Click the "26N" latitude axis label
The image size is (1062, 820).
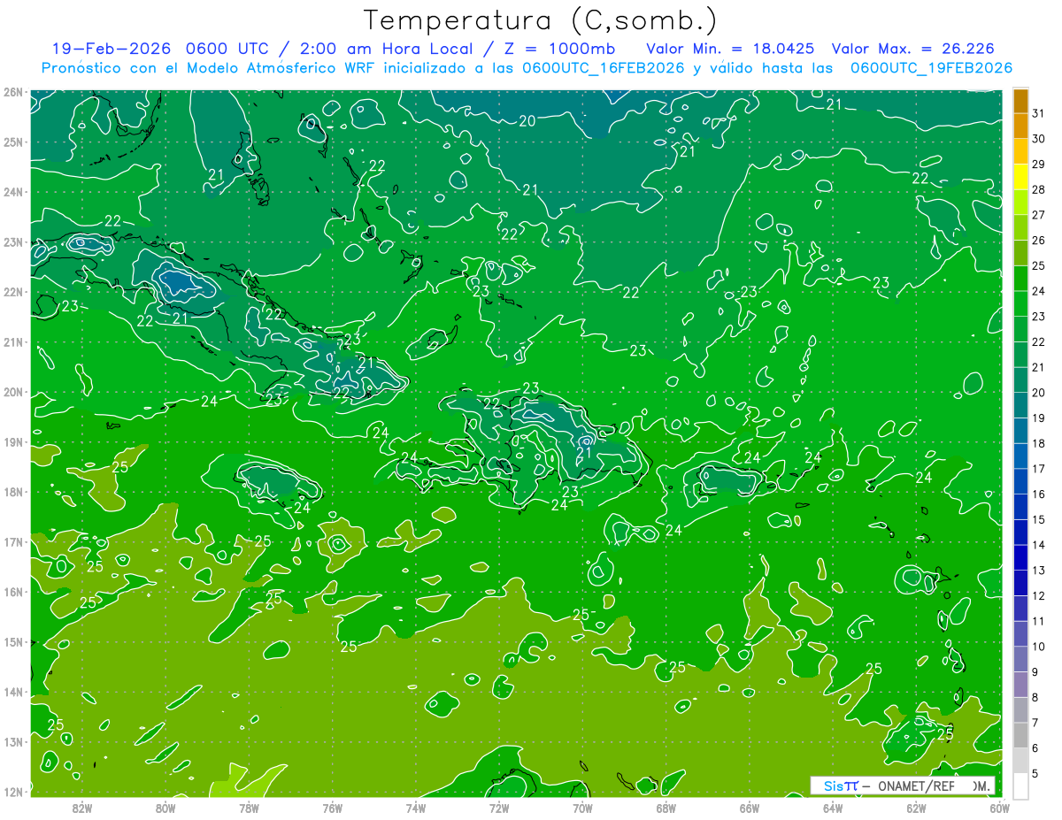(12, 92)
